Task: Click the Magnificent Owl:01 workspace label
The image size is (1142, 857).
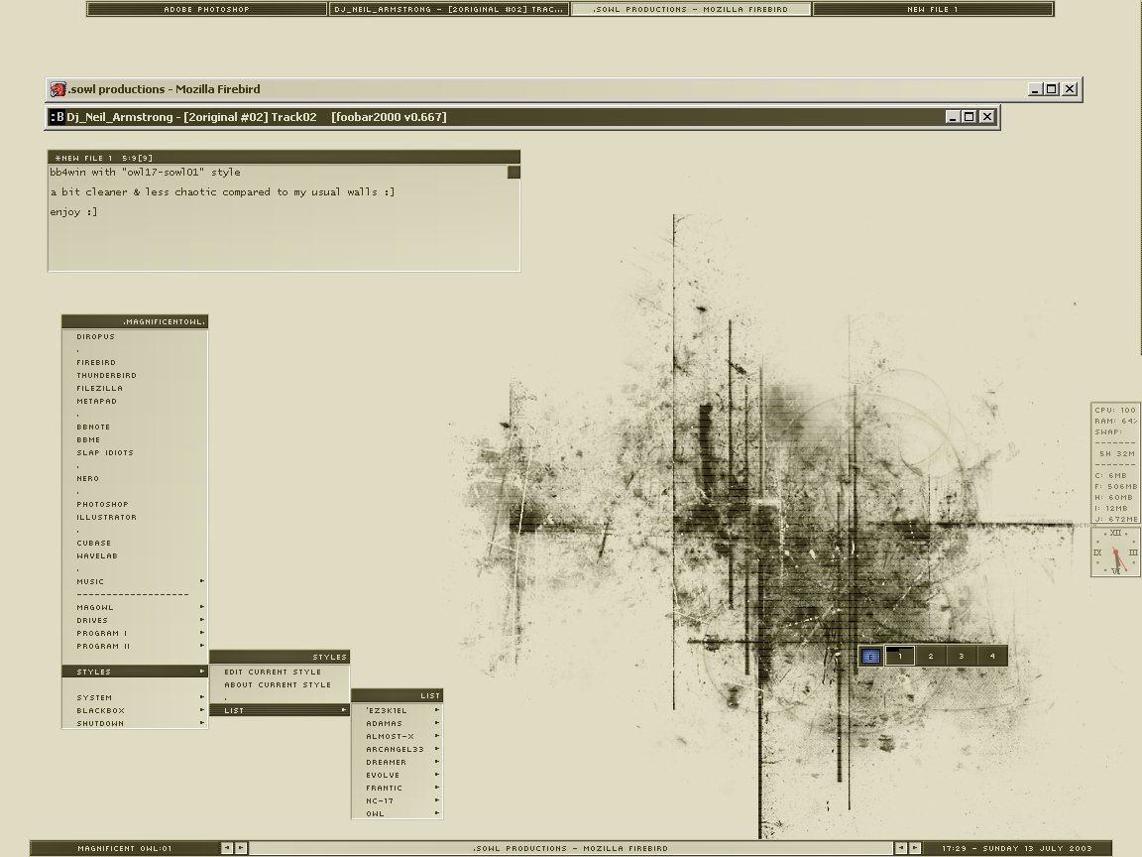Action: (x=125, y=848)
